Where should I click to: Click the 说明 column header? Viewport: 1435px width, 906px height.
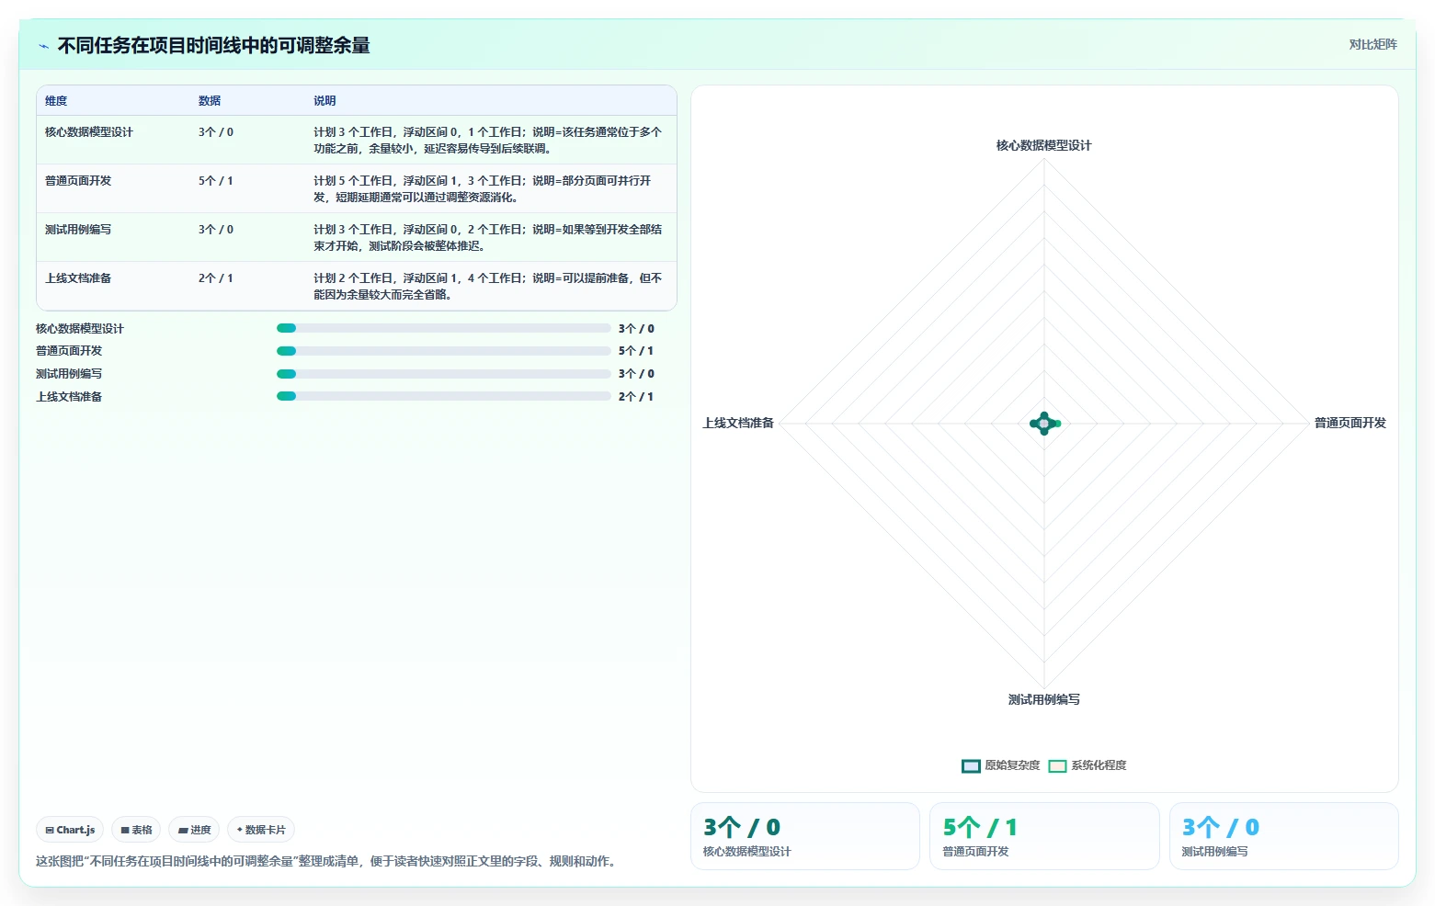click(325, 101)
